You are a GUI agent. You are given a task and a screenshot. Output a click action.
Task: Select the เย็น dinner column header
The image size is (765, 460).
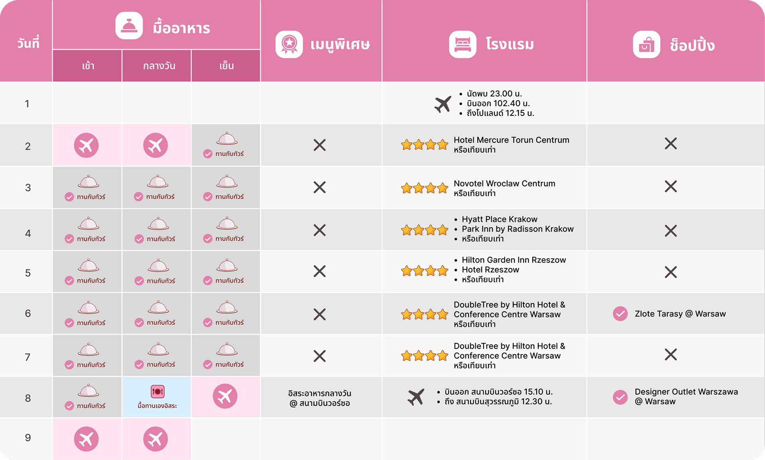[x=226, y=66]
